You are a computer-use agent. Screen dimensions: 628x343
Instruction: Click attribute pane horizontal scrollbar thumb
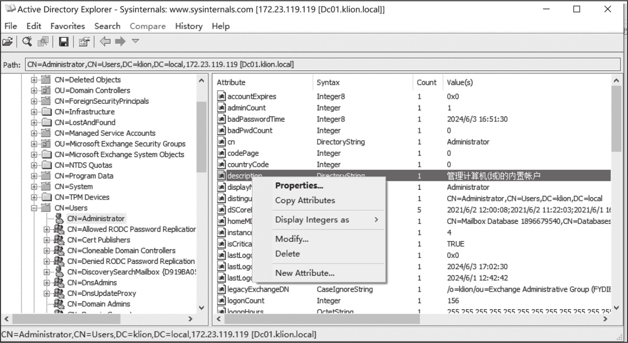coord(321,319)
